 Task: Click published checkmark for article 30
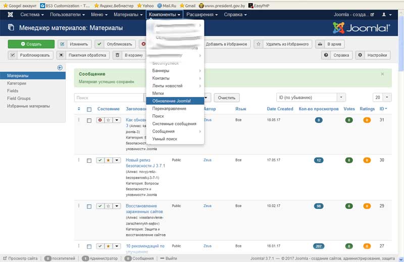pyautogui.click(x=100, y=160)
